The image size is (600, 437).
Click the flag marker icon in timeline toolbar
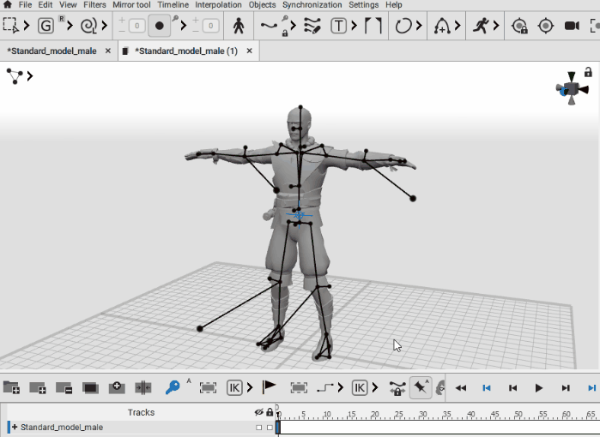pos(269,387)
